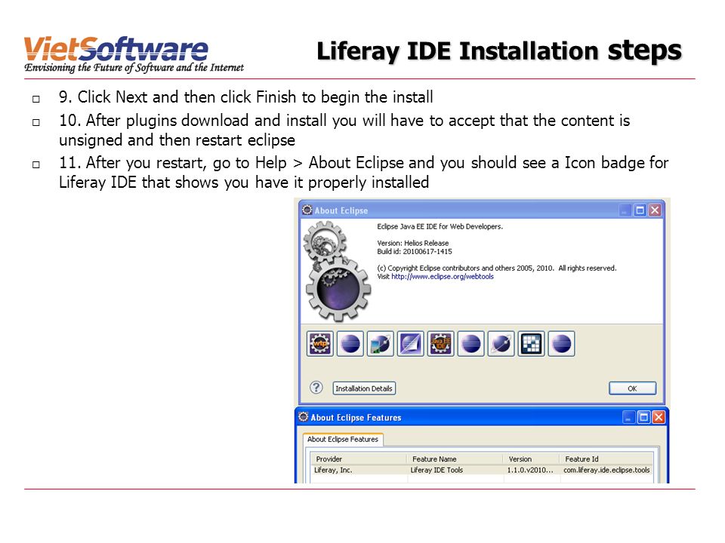This screenshot has height=543, width=725.
Task: Click the ringed planet feature icon beside the Liferay icon
Action: coord(501,344)
